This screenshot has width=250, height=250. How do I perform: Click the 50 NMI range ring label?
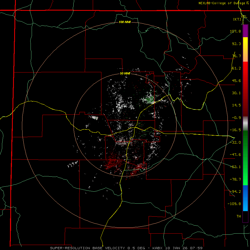(x=125, y=74)
